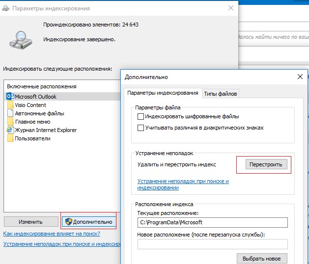Select the Параметры индексирования tab
Image resolution: width=309 pixels, height=264 pixels.
coord(163,93)
